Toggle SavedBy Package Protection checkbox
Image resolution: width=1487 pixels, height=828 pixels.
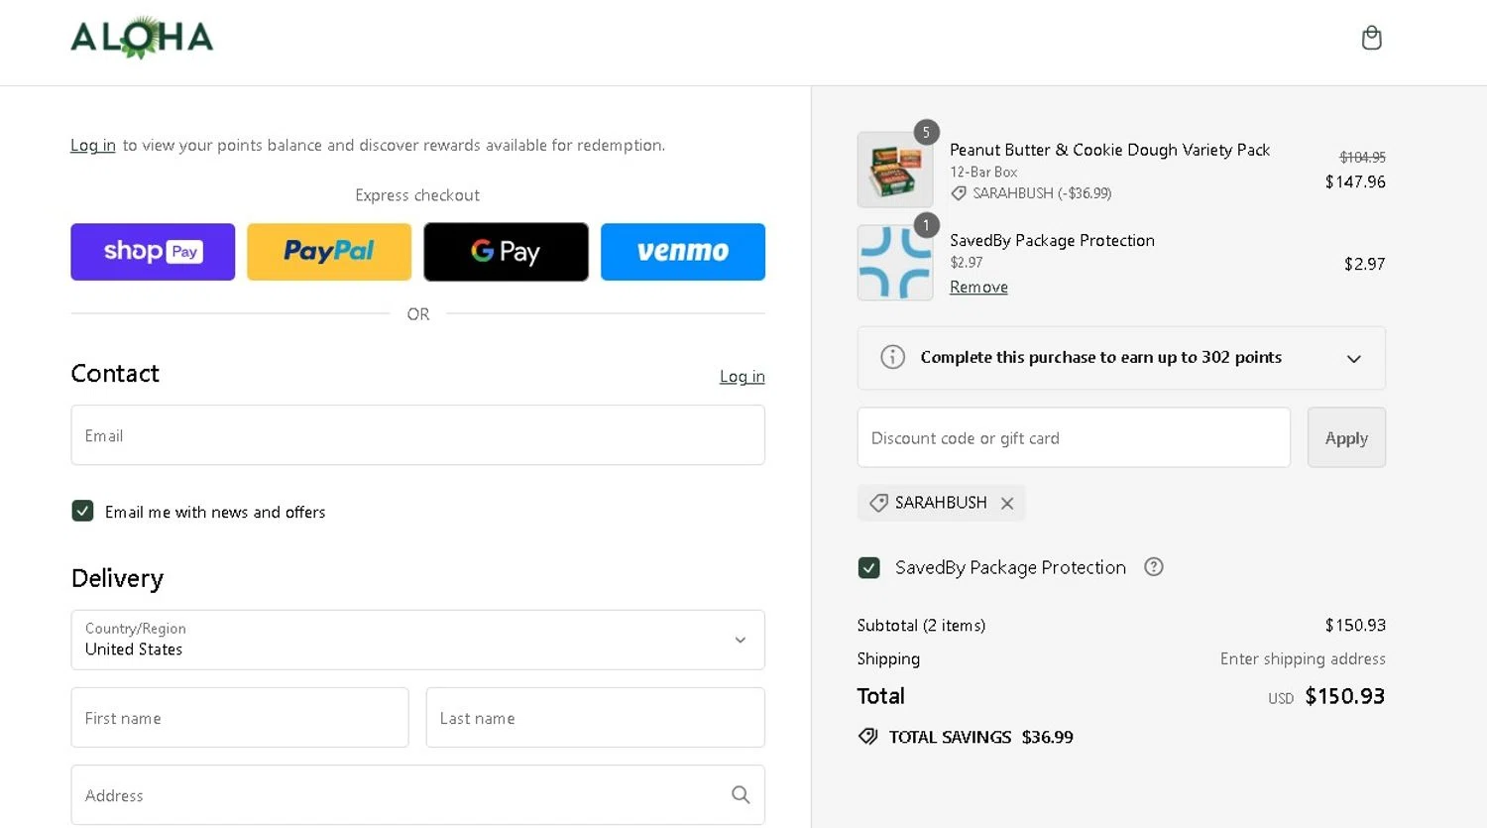pos(869,568)
